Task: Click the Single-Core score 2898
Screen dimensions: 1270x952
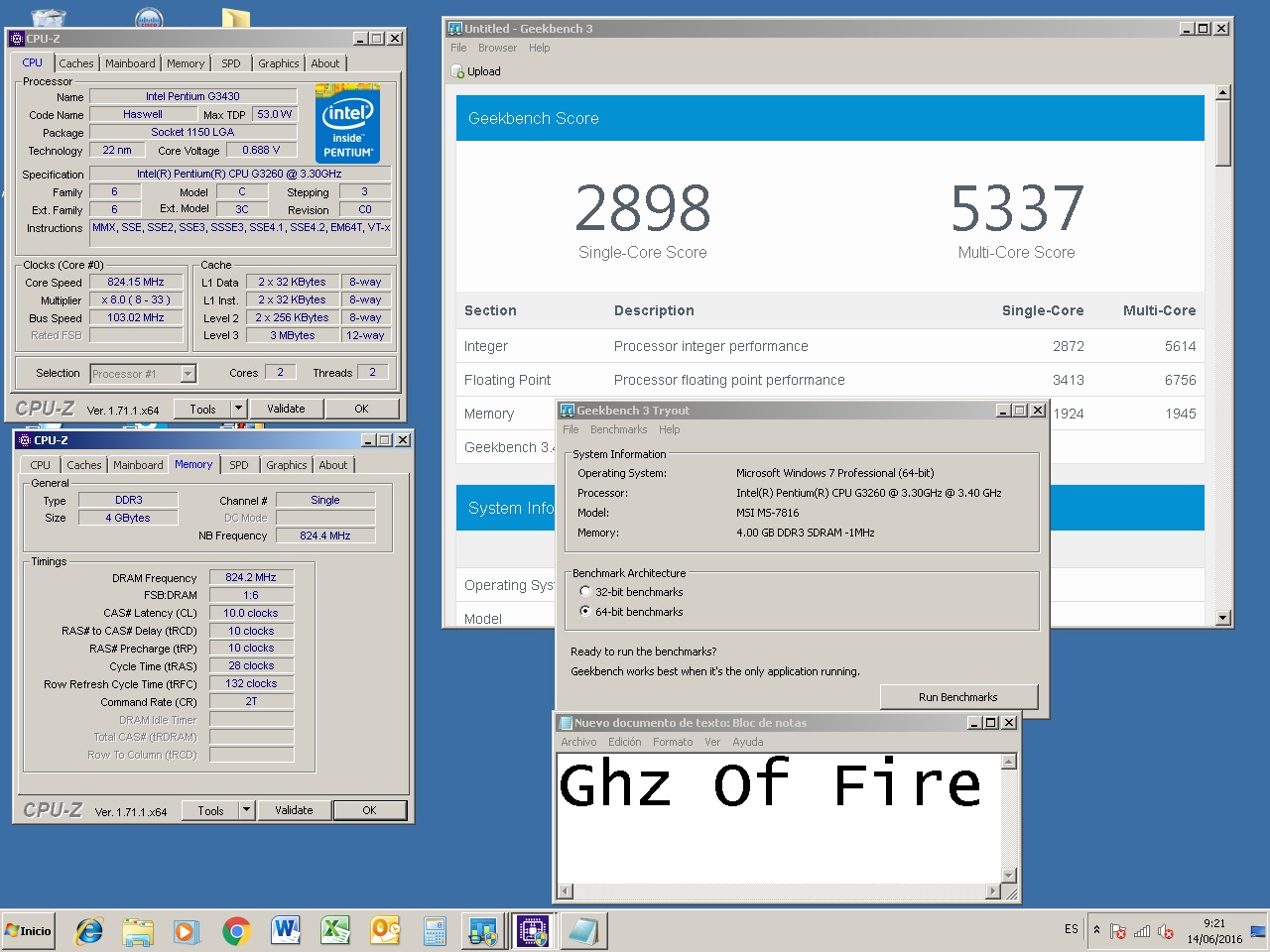Action: pyautogui.click(x=643, y=208)
